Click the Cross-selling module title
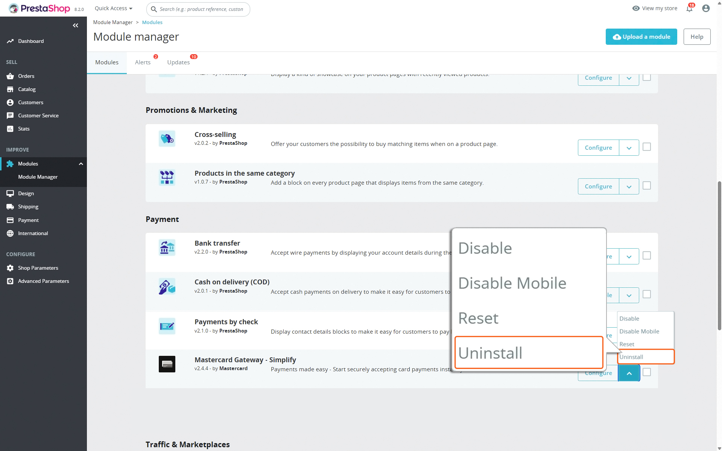Screen dimensions: 722x451 tap(215, 134)
